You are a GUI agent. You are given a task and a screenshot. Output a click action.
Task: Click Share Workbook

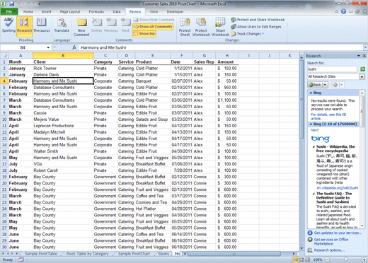click(x=220, y=27)
